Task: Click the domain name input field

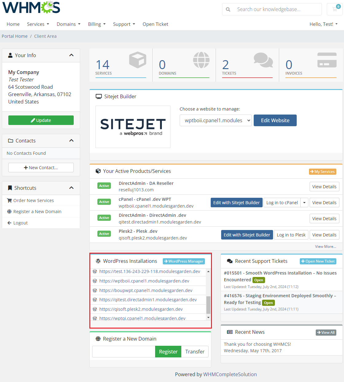Action: (124, 352)
